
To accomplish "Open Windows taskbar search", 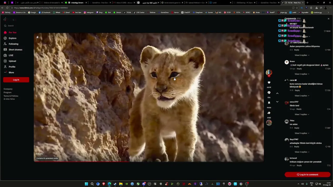I will (x=92, y=184).
